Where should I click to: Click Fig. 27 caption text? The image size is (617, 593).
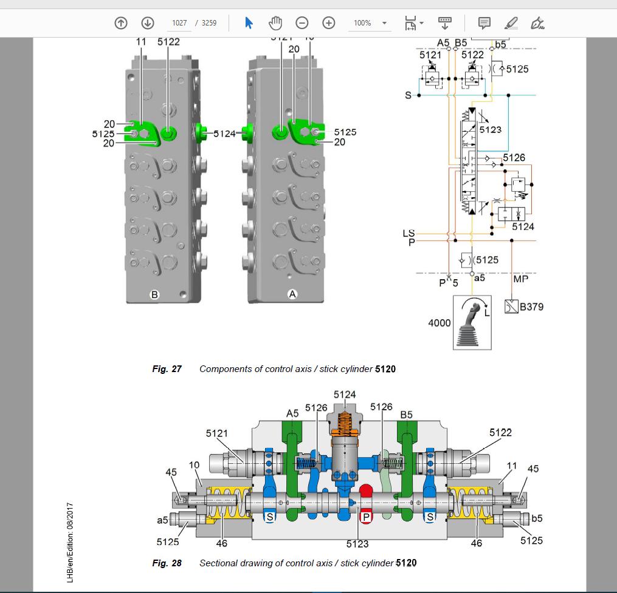point(274,369)
